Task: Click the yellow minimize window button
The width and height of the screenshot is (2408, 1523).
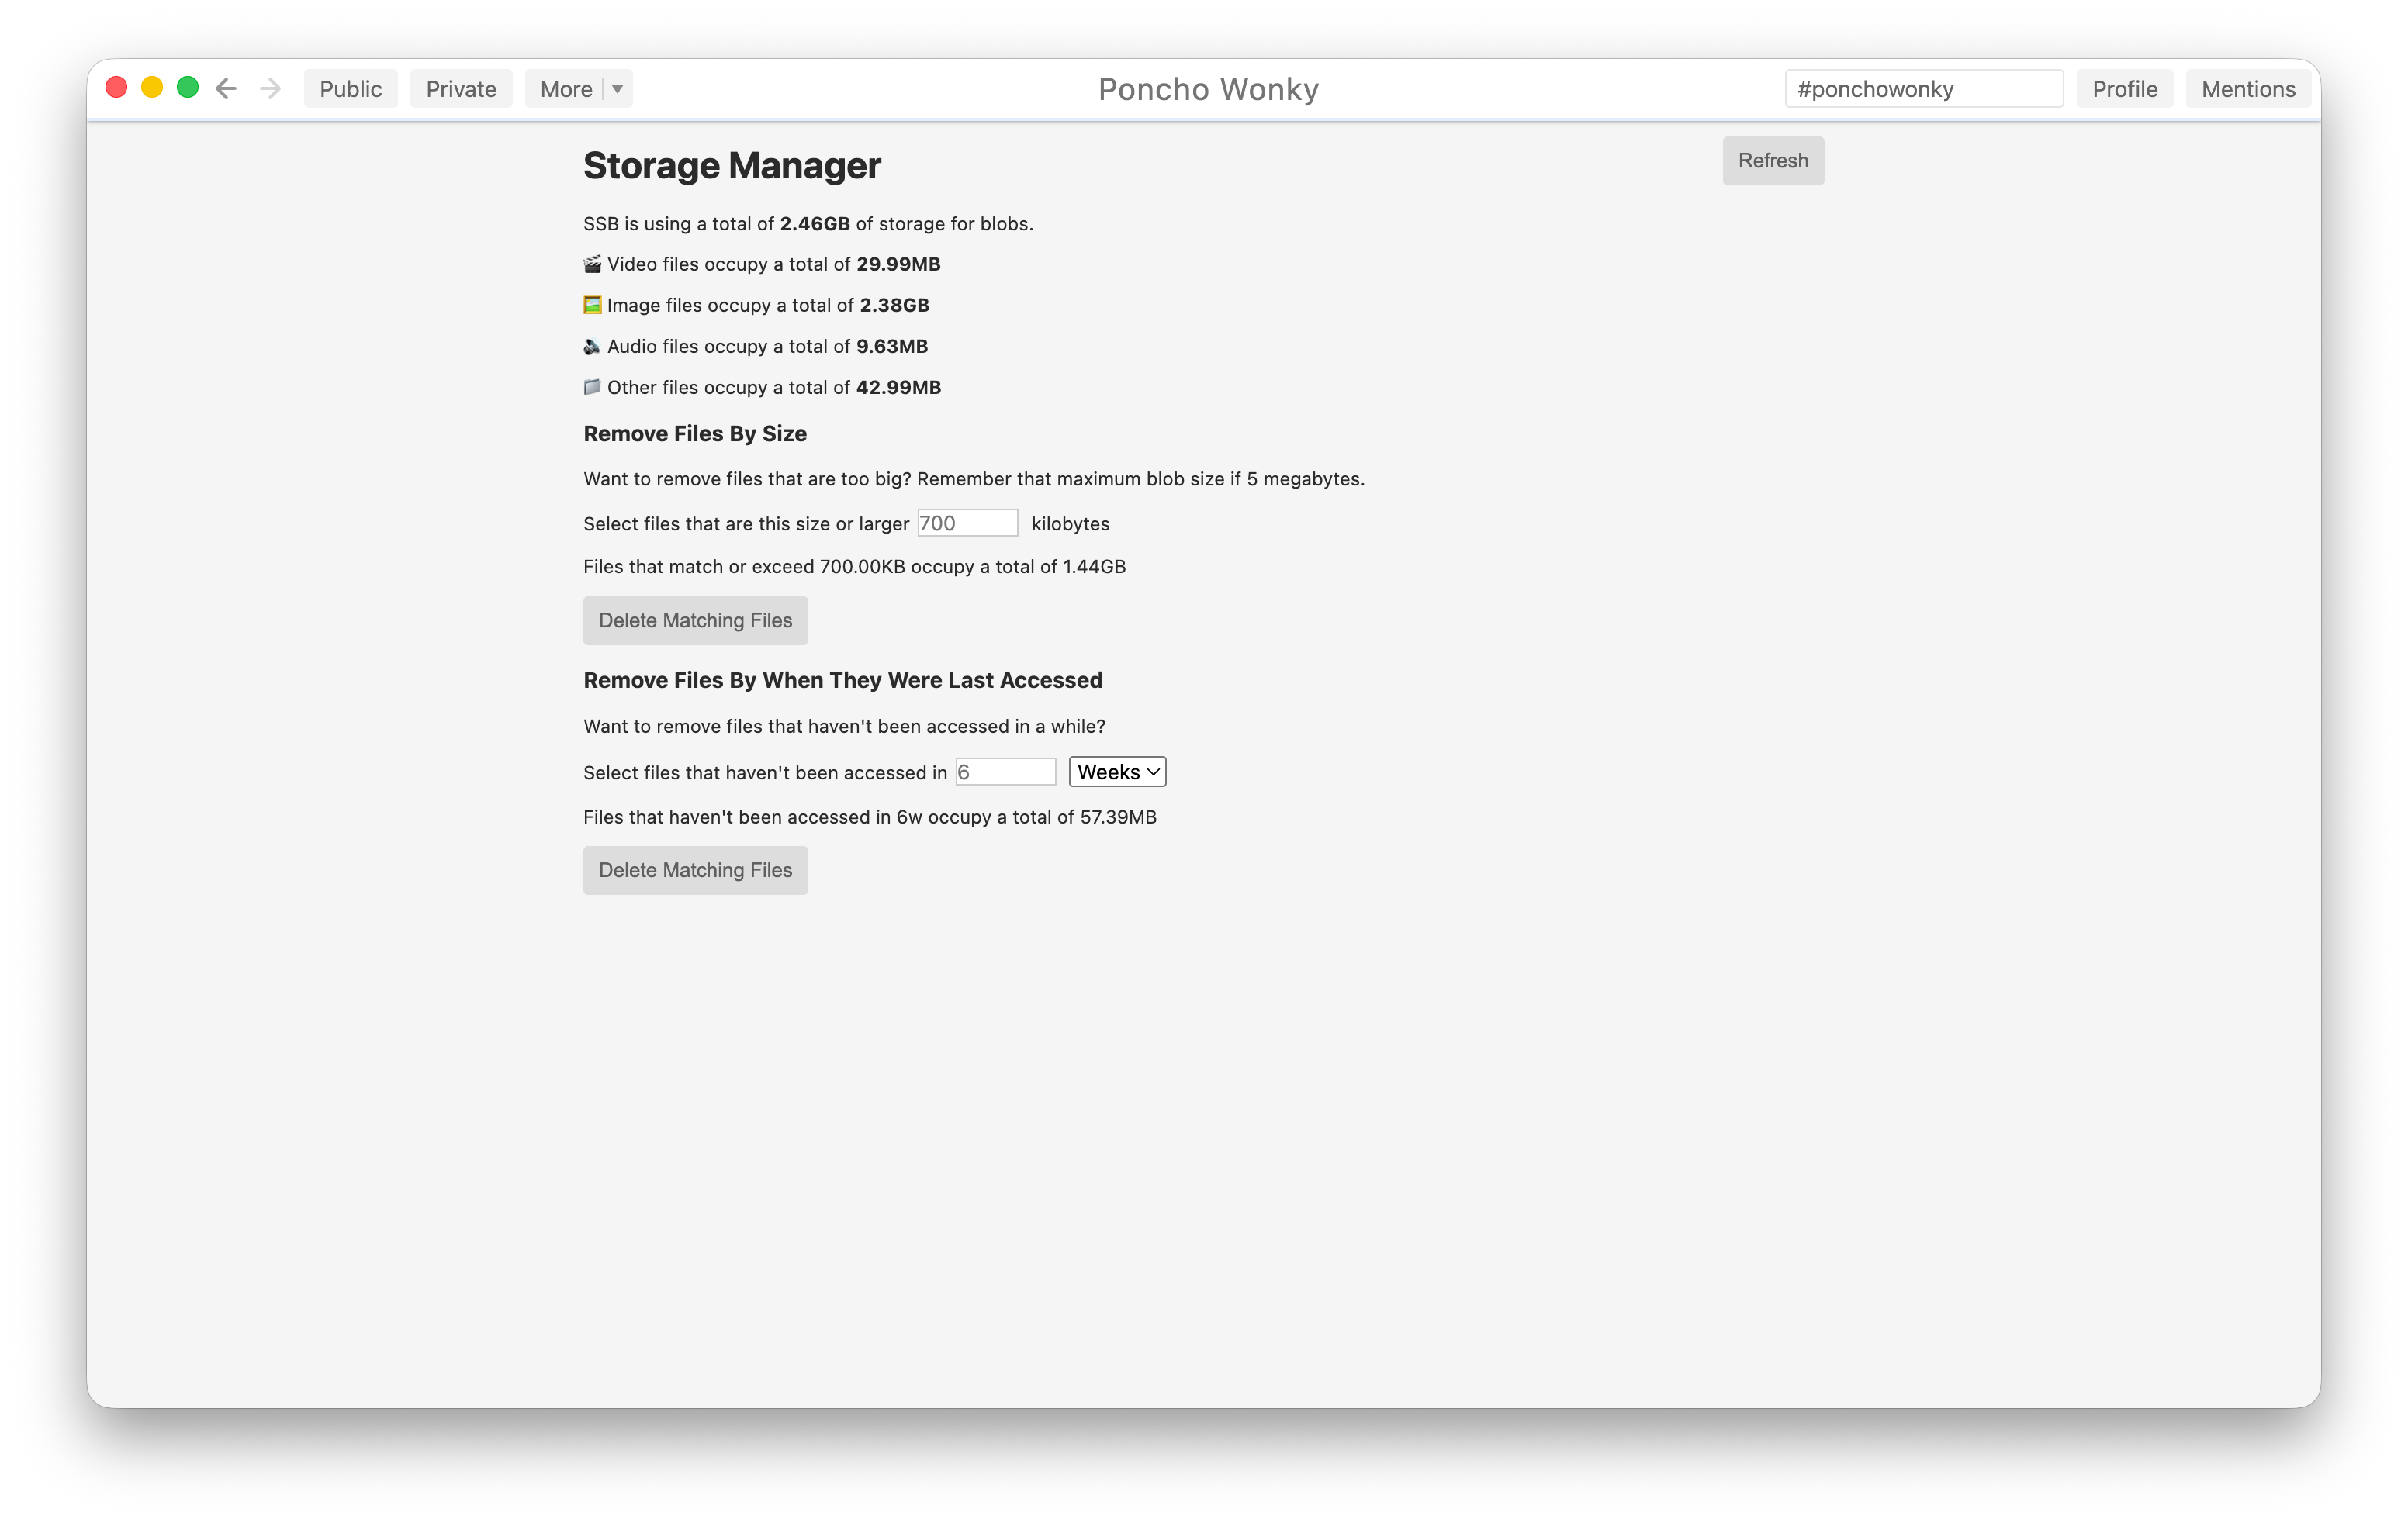Action: point(152,88)
